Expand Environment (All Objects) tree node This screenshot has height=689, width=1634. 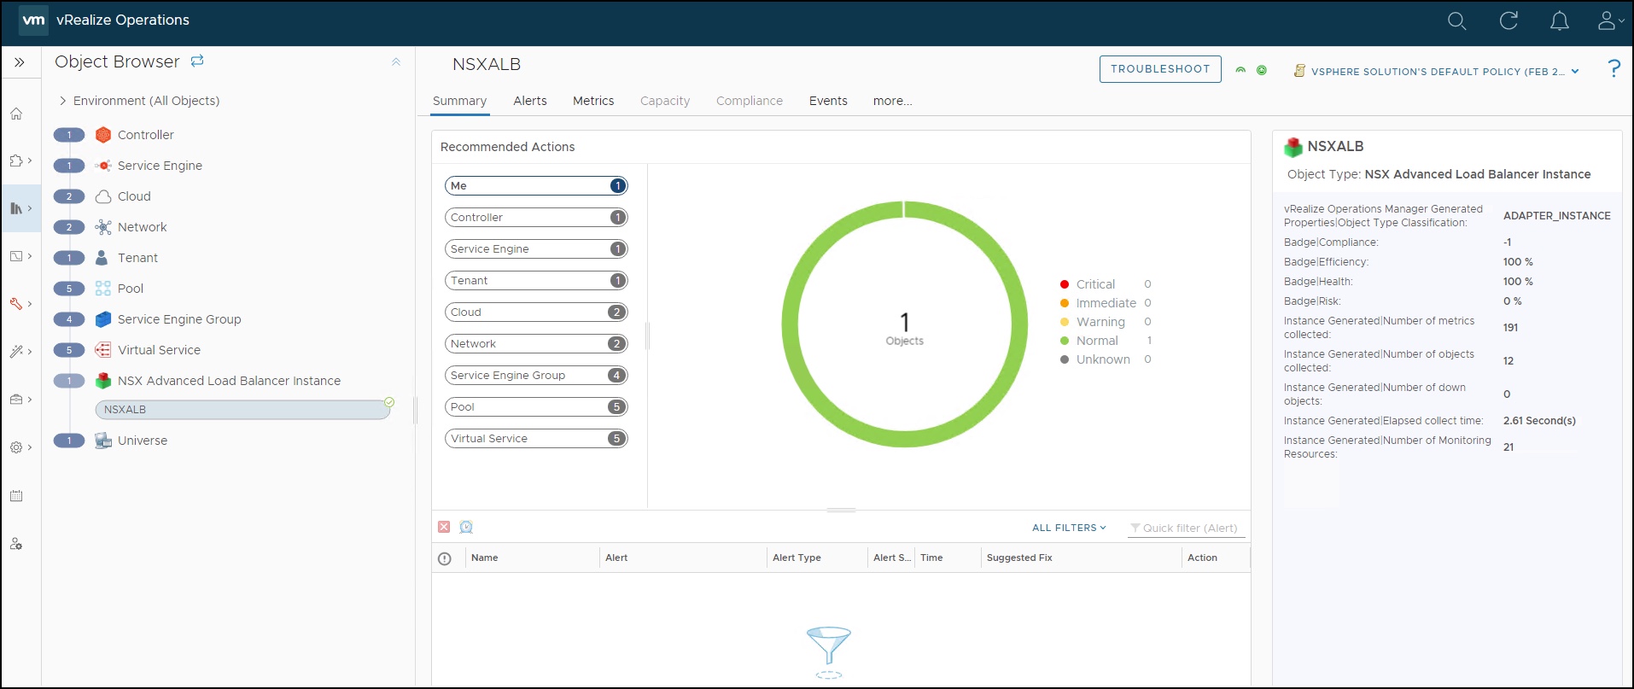[62, 101]
